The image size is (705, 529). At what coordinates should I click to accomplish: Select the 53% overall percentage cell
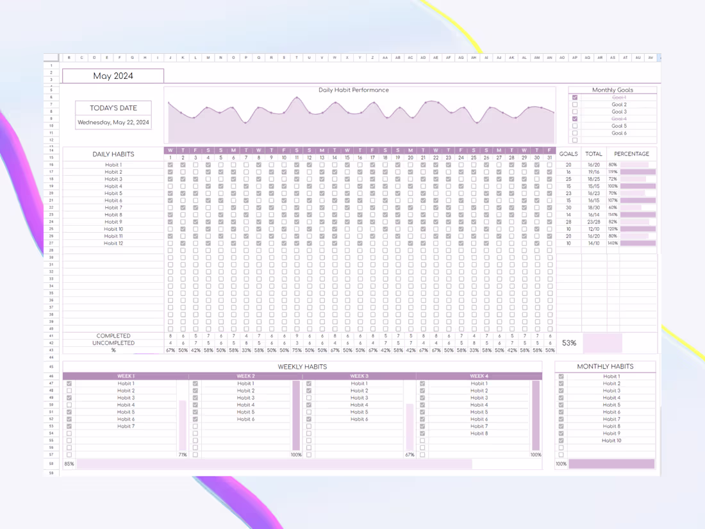(568, 343)
